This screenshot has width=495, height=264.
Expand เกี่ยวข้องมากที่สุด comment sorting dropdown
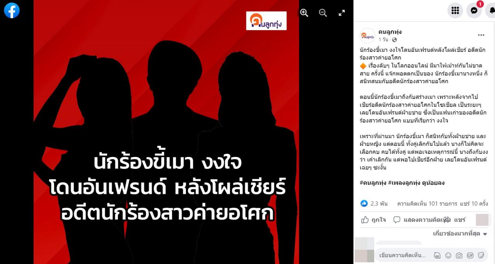[460, 233]
